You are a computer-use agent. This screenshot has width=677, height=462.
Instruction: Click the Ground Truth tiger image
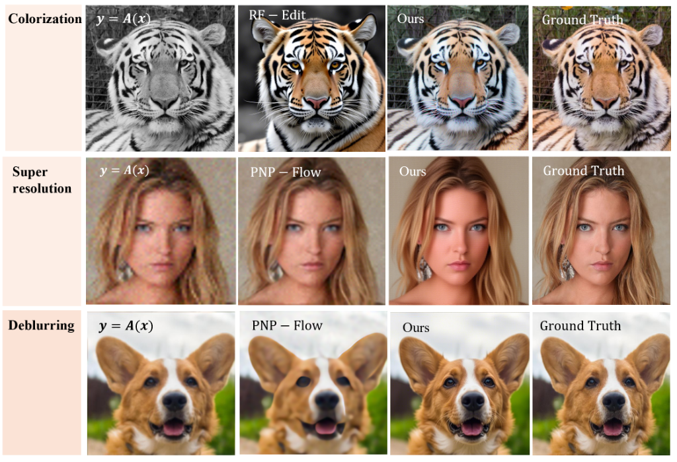point(602,78)
